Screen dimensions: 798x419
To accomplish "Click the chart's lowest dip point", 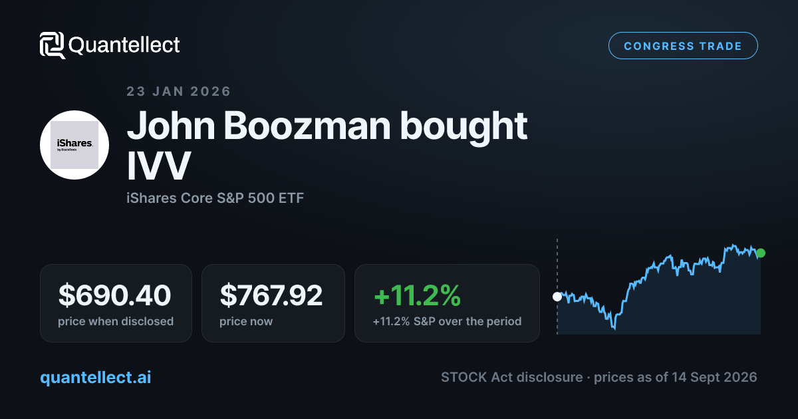I will [x=614, y=327].
